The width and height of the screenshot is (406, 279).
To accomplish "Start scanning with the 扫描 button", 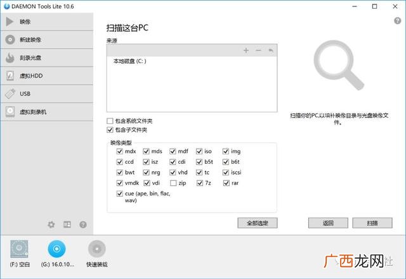I will tap(372, 223).
